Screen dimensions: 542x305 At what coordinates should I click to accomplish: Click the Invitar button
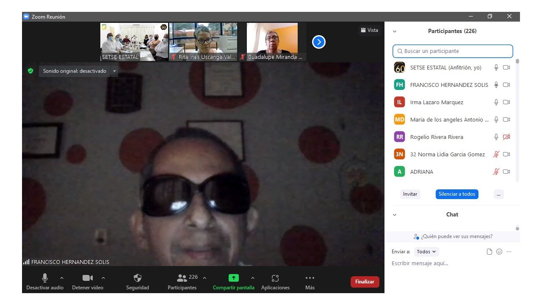tap(410, 194)
